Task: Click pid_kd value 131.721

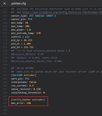Action: coord(29,47)
